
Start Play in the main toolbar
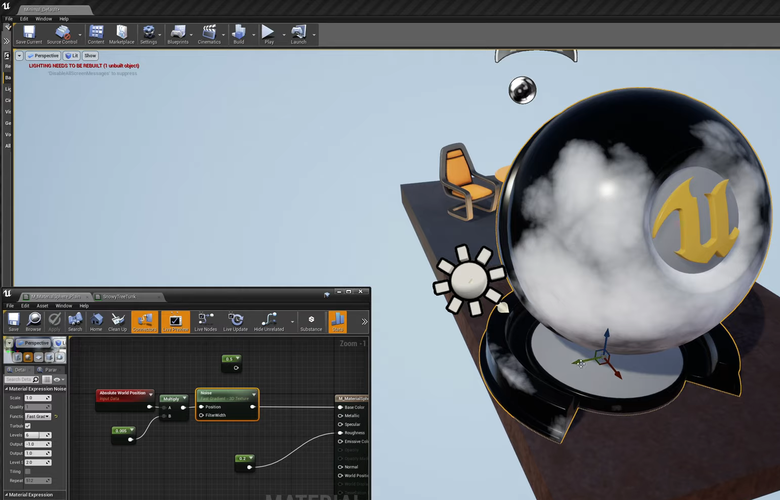(269, 35)
